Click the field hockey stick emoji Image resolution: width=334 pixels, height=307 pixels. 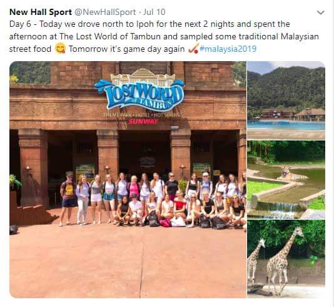click(x=193, y=49)
